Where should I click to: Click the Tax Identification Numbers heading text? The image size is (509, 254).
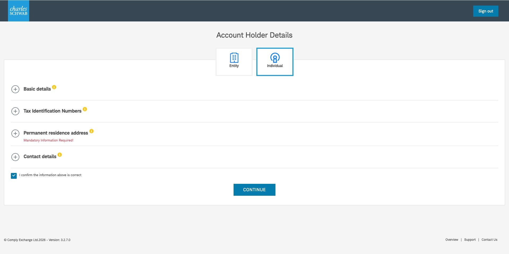coord(52,111)
